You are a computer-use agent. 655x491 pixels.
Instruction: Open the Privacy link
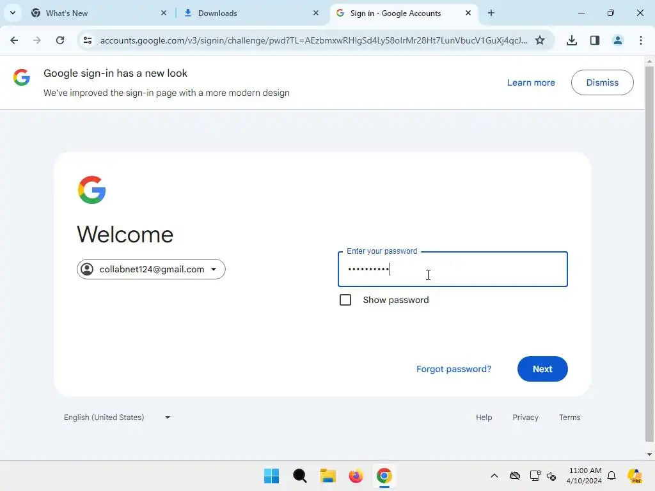[x=526, y=417]
